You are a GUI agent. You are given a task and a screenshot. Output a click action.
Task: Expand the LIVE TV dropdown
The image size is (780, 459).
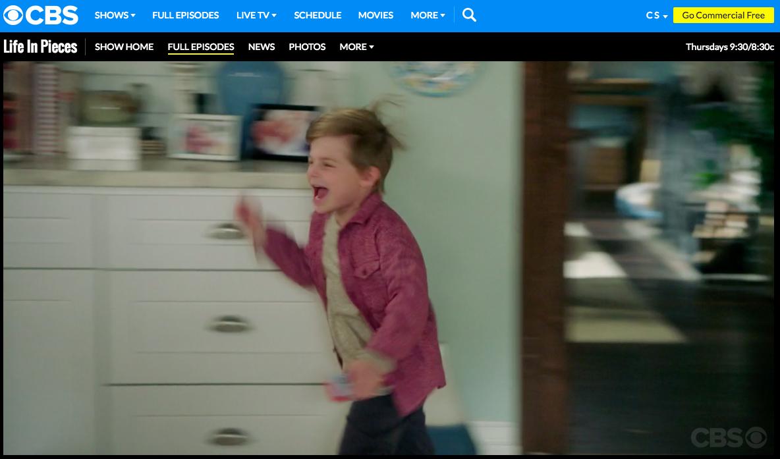(x=256, y=15)
